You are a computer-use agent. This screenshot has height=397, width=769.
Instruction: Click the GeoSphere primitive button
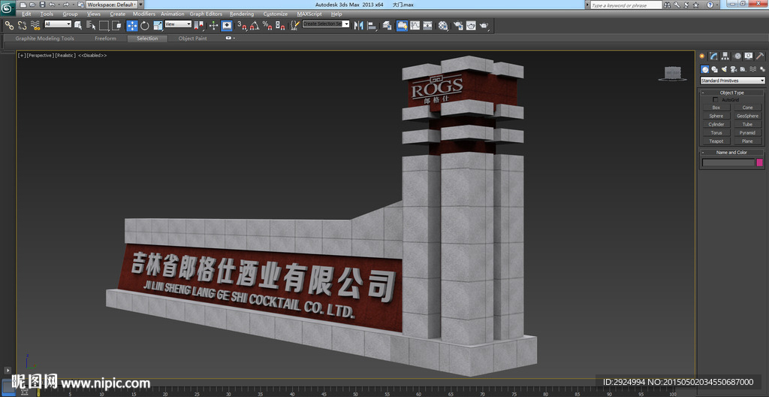747,116
